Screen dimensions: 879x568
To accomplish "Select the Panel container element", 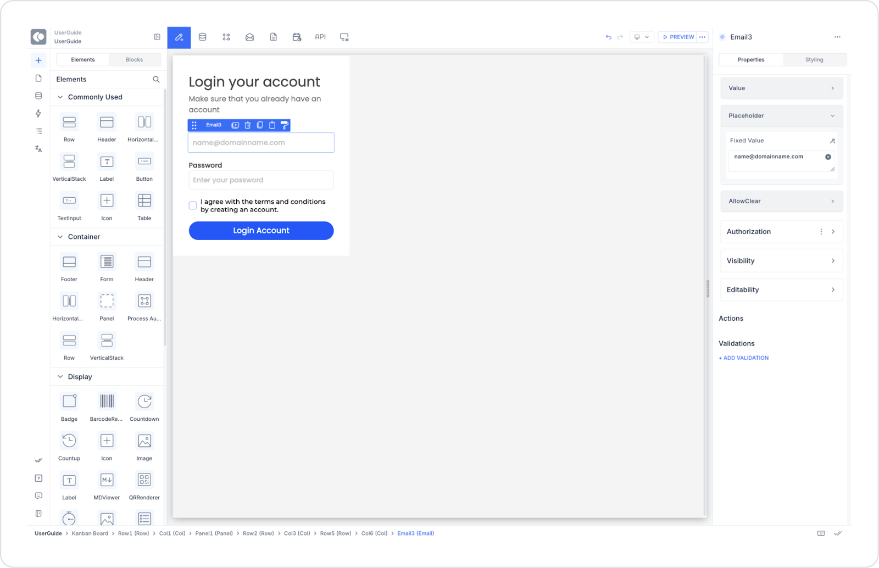I will coord(107,307).
